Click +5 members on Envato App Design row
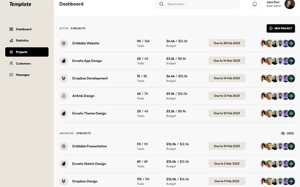 (x=291, y=61)
